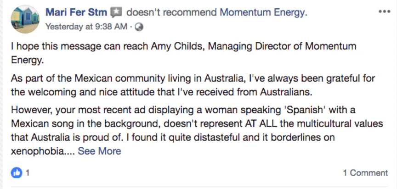This screenshot has width=397, height=189.
Task: Open the Momentum Energy page link
Action: pos(262,12)
